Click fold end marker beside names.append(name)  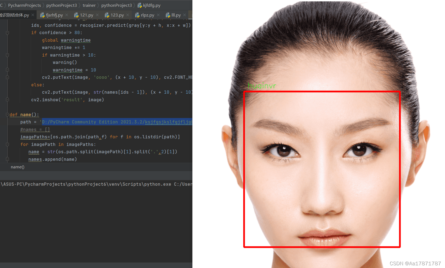(x=7, y=159)
